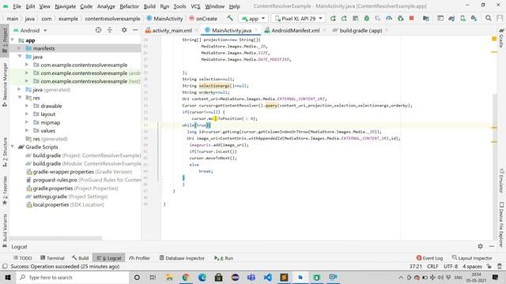
Task: Expand the values folder
Action: (x=27, y=130)
